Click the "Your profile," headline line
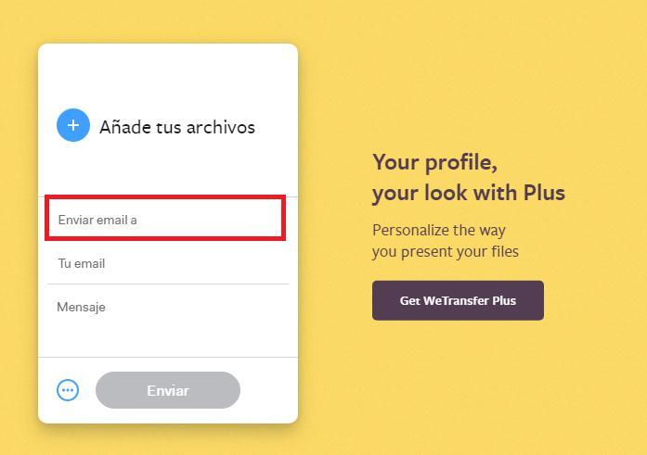The image size is (647, 455). click(x=434, y=162)
